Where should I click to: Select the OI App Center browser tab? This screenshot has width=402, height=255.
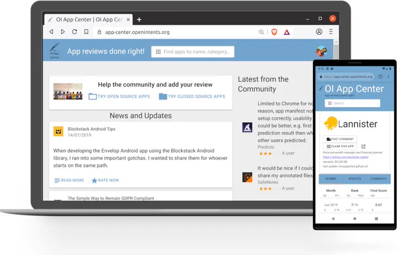(89, 20)
